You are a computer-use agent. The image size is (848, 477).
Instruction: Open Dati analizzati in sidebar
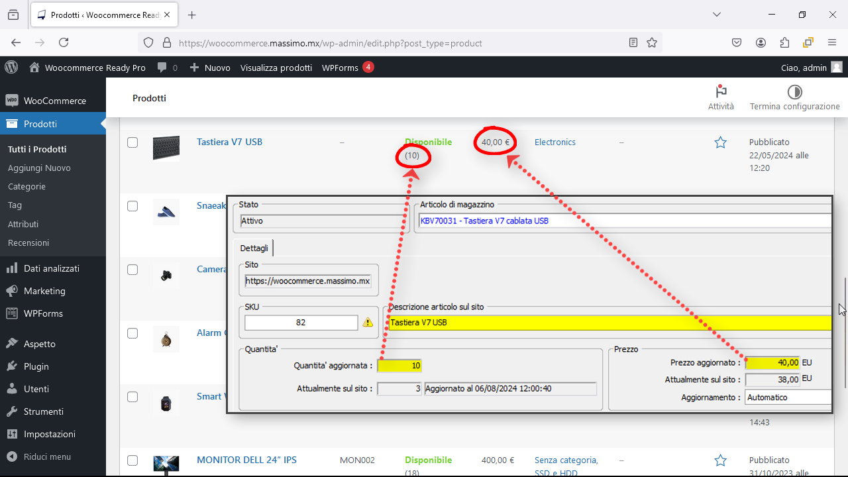pos(53,268)
